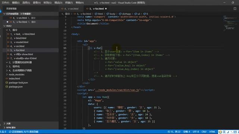Click the vue.js script src path link

pyautogui.click(x=117, y=90)
